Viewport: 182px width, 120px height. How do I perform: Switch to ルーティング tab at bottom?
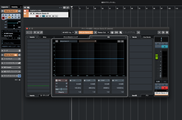pyautogui.click(x=45, y=95)
